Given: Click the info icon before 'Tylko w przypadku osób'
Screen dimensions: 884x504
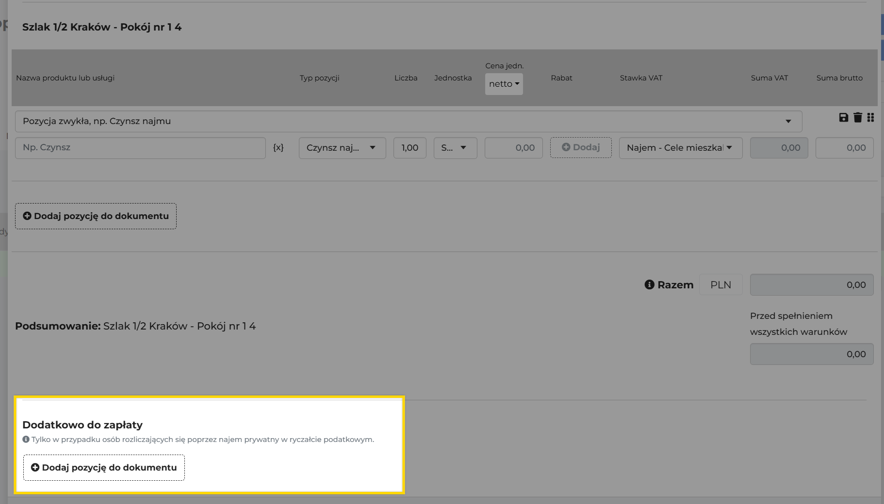Looking at the screenshot, I should 26,440.
